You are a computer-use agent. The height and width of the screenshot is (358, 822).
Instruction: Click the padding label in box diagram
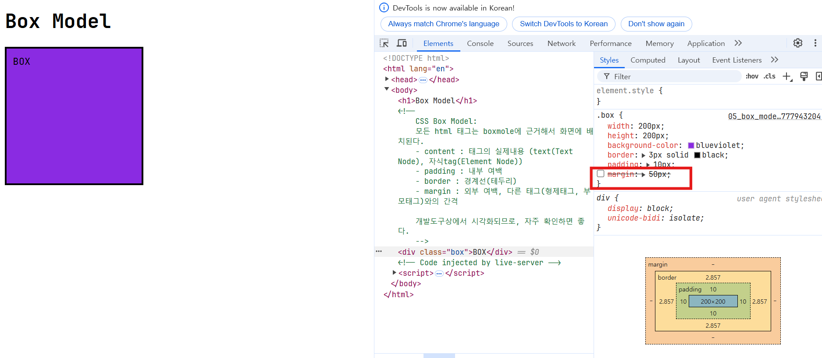tap(690, 289)
